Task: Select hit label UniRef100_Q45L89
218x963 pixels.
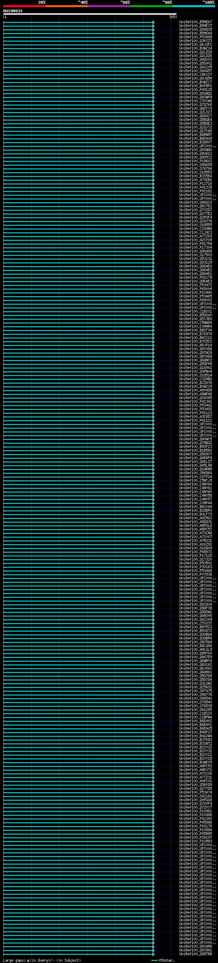Action: (x=196, y=465)
